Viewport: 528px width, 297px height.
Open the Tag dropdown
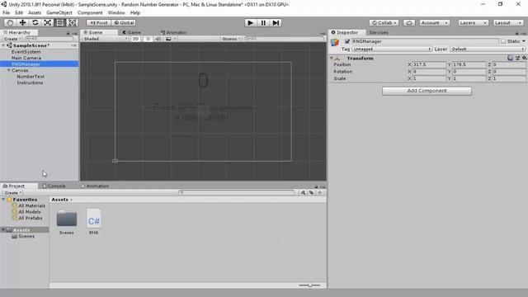pos(392,49)
